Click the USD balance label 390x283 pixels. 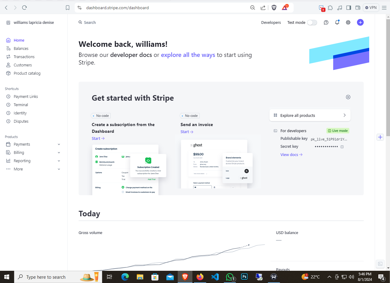tap(287, 233)
